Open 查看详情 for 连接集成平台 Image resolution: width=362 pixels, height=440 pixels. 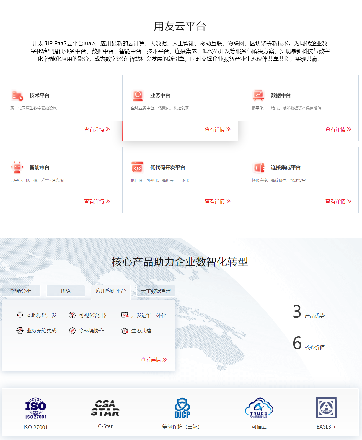coord(338,201)
